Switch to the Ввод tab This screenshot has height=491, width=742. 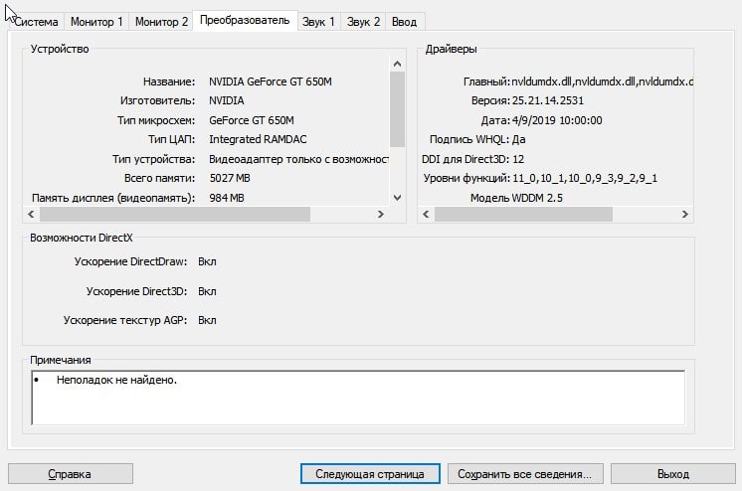pyautogui.click(x=405, y=22)
